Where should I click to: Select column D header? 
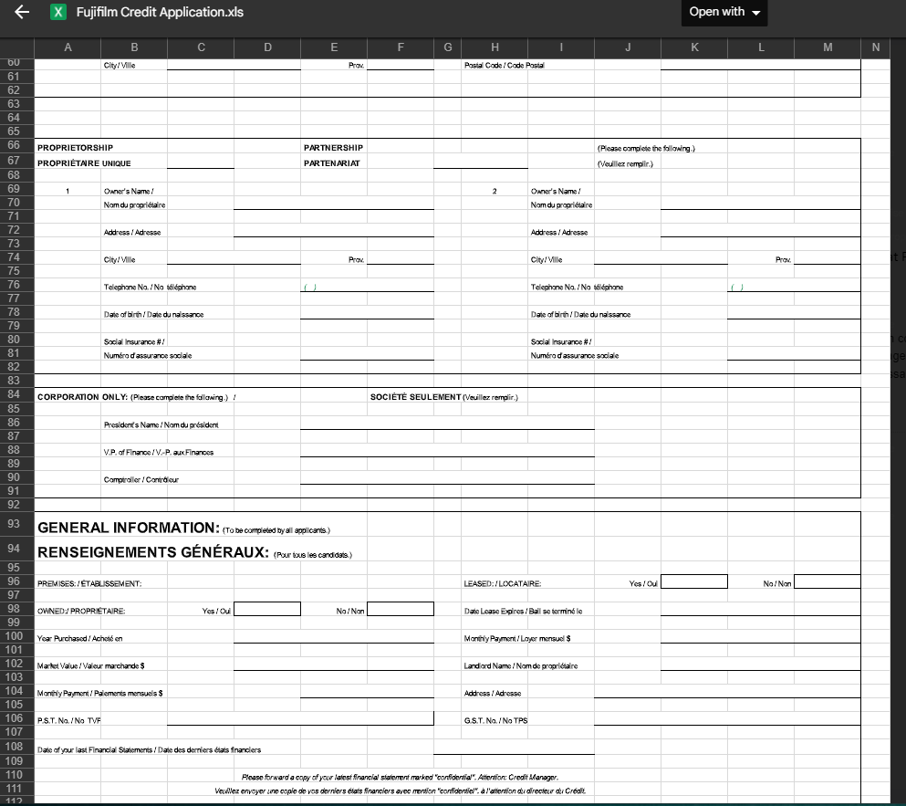(267, 47)
